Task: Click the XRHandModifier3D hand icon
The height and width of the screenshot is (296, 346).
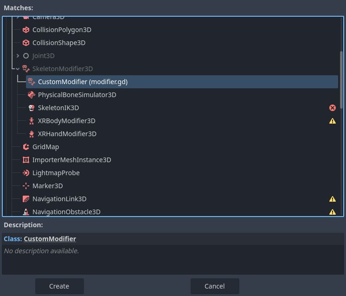Action: pyautogui.click(x=32, y=134)
